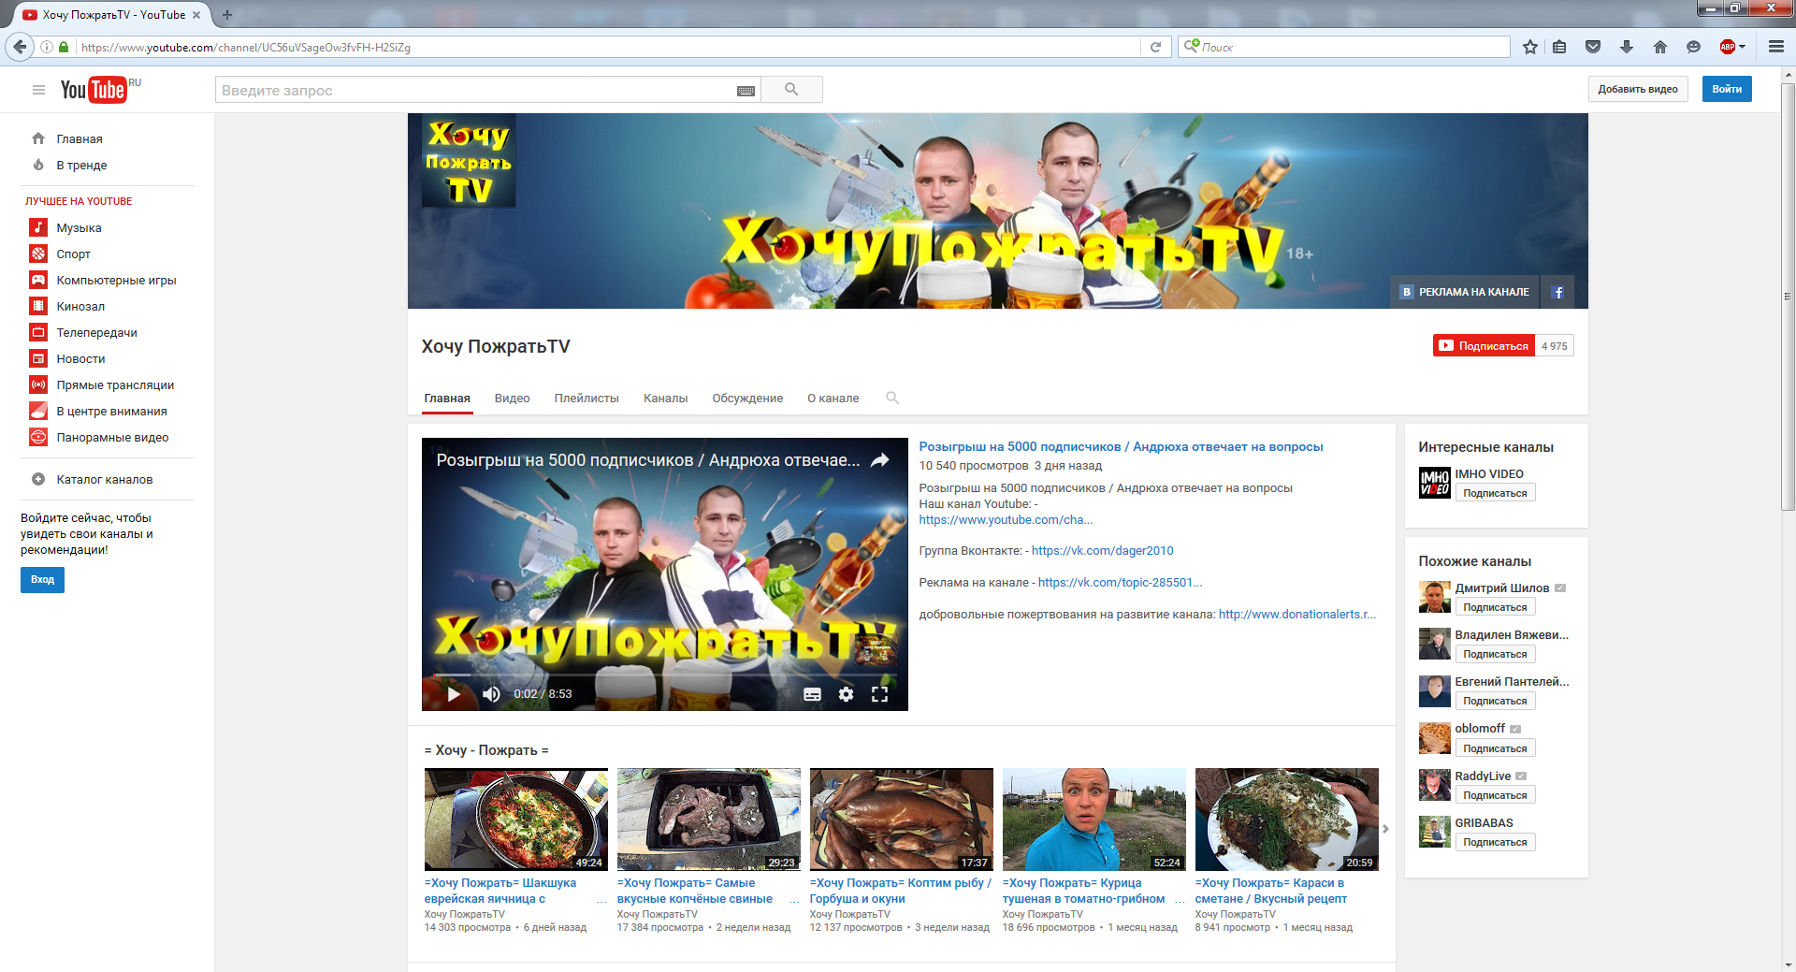This screenshot has width=1796, height=972.
Task: Open the YouTube hamburger guide menu
Action: coord(38,90)
